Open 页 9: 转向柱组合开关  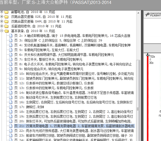[49, 69]
